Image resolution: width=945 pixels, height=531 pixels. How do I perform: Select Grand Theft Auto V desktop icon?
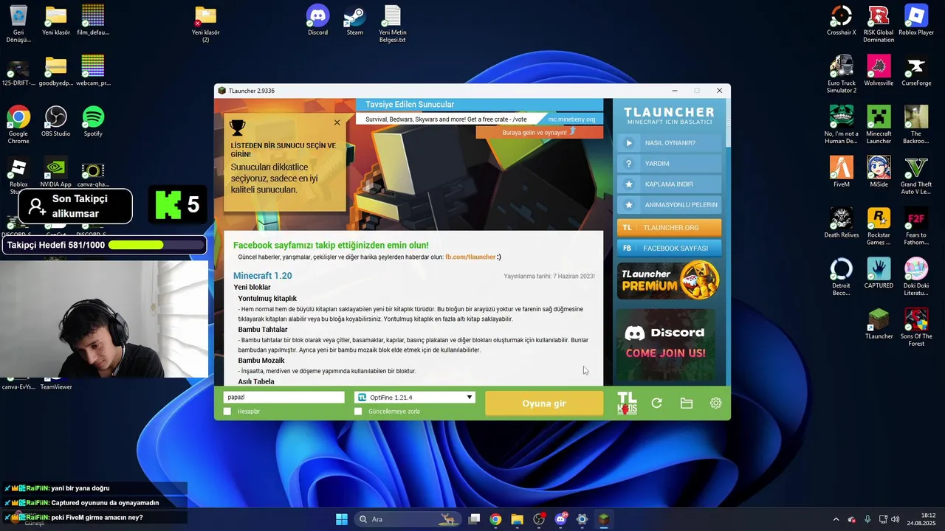coord(916,176)
